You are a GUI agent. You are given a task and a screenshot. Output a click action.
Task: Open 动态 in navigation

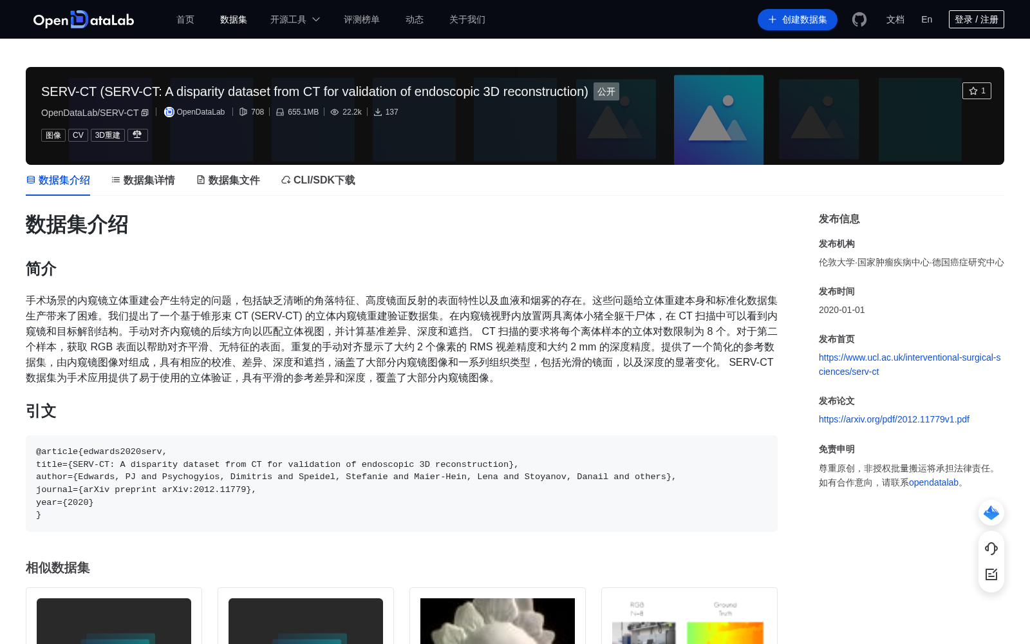pos(415,19)
